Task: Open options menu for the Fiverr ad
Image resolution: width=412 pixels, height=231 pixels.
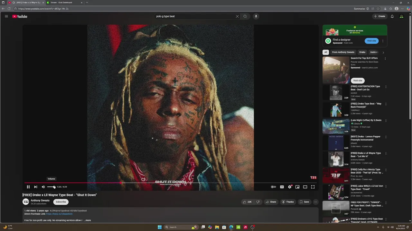Action: [383, 41]
